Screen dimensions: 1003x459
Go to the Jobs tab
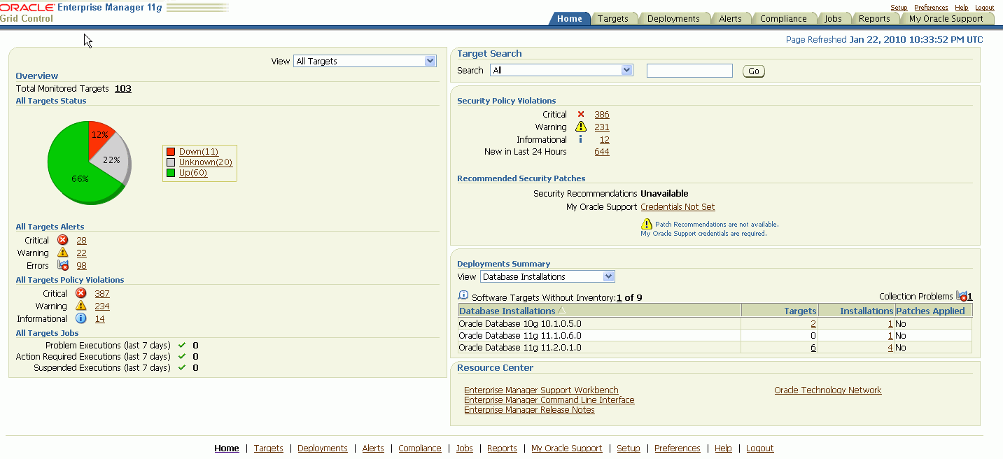(x=833, y=19)
